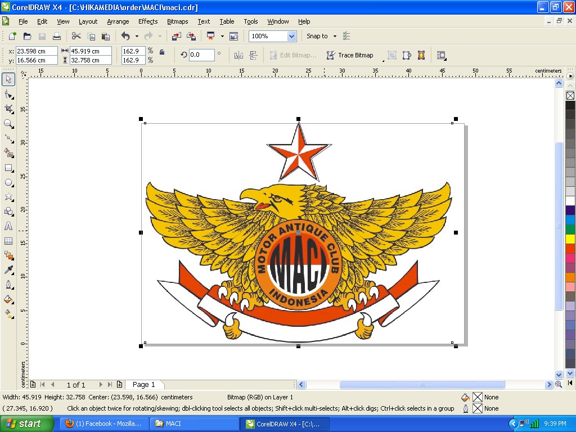Screen dimensions: 576x432
Task: Select the Fill tool bucket
Action: (8, 299)
